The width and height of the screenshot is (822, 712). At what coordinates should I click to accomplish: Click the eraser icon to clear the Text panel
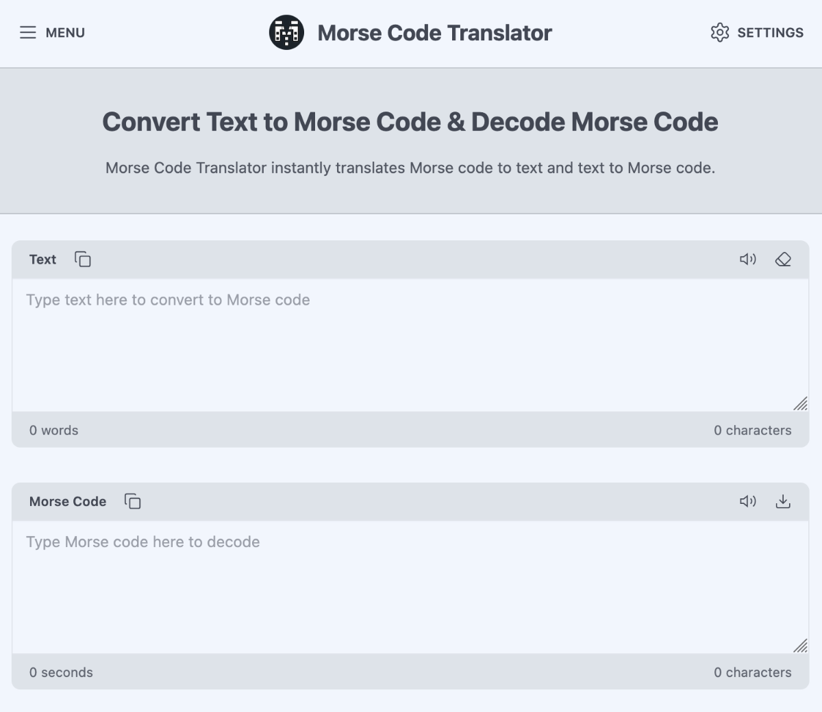point(783,259)
